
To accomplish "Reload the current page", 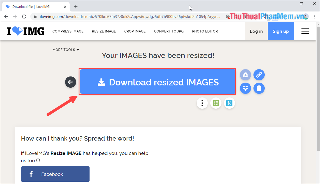I will coord(24,17).
